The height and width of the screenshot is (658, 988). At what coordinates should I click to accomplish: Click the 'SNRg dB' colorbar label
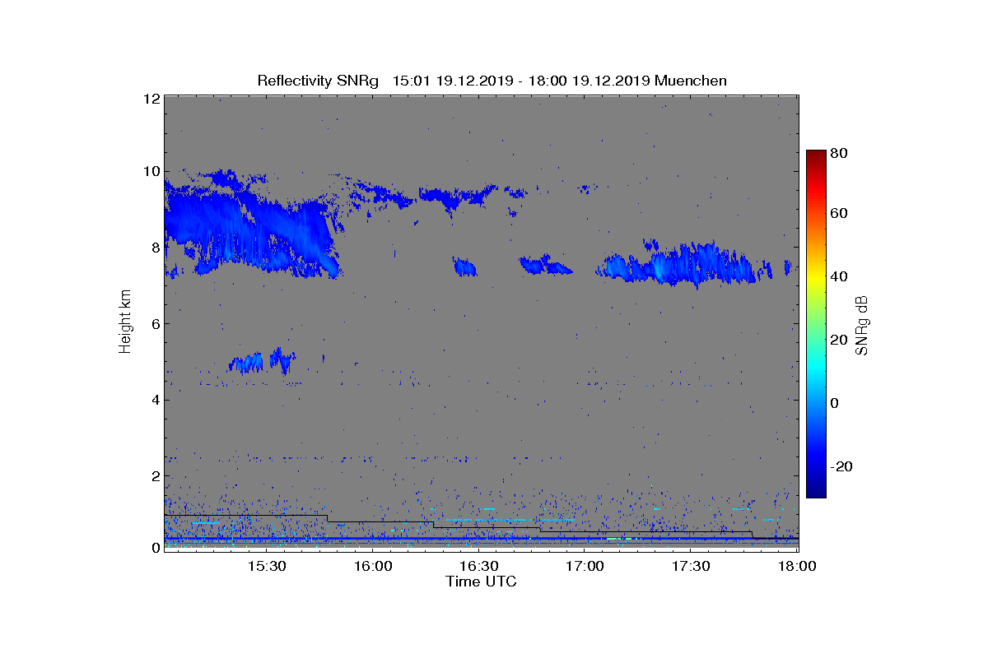[862, 326]
